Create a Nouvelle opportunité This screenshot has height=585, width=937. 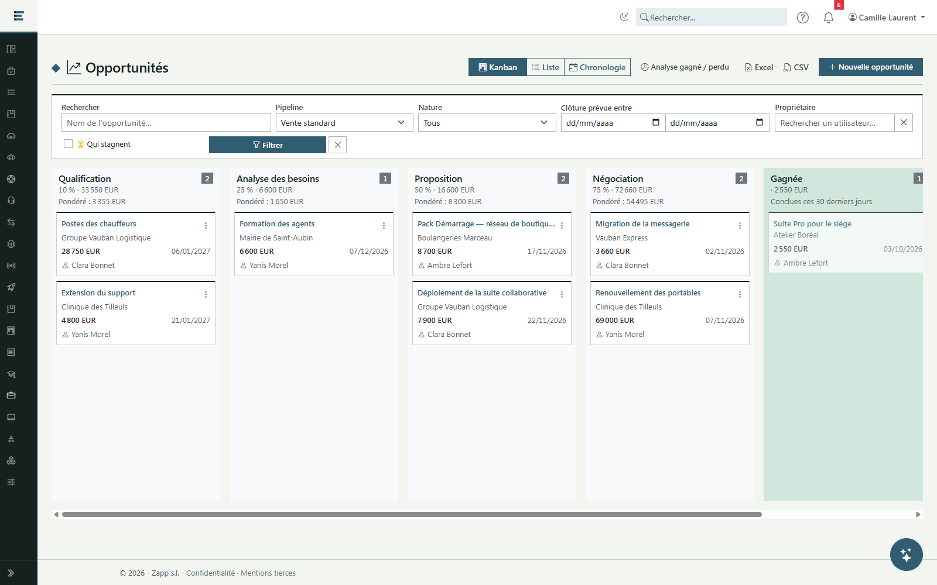(871, 67)
